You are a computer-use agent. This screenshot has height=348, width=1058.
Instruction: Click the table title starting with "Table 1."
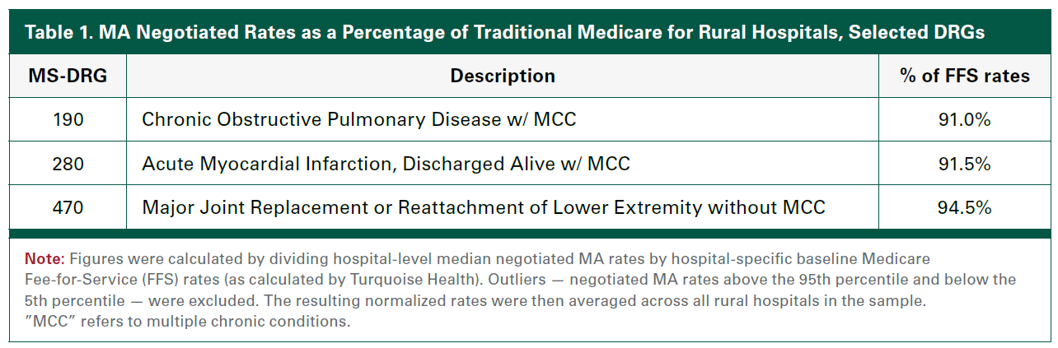point(504,33)
